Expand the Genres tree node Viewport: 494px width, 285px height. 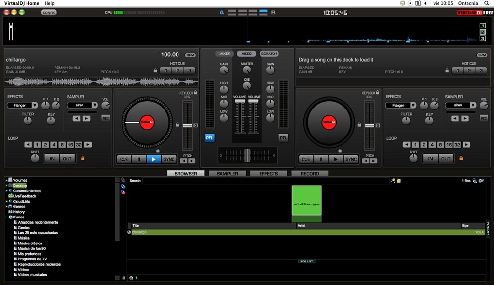coord(6,206)
